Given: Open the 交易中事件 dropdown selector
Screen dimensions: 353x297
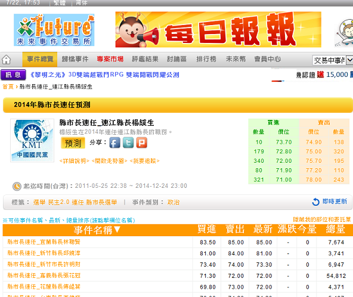Looking at the screenshot, I should (x=333, y=60).
